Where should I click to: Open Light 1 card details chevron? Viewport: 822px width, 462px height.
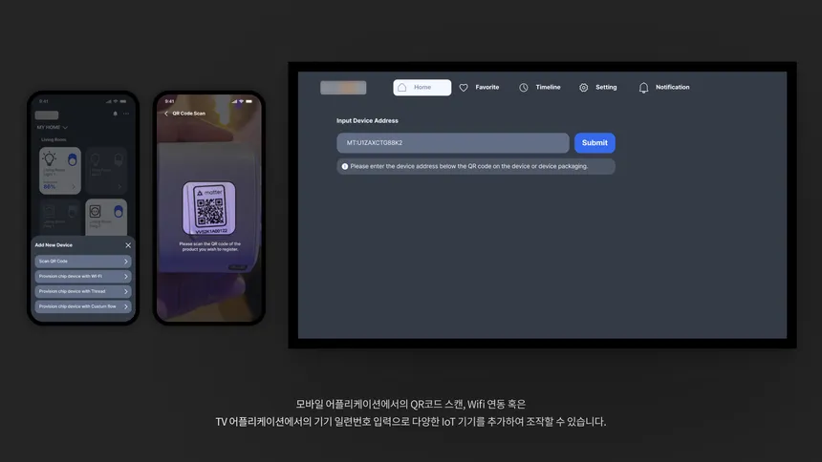74,186
